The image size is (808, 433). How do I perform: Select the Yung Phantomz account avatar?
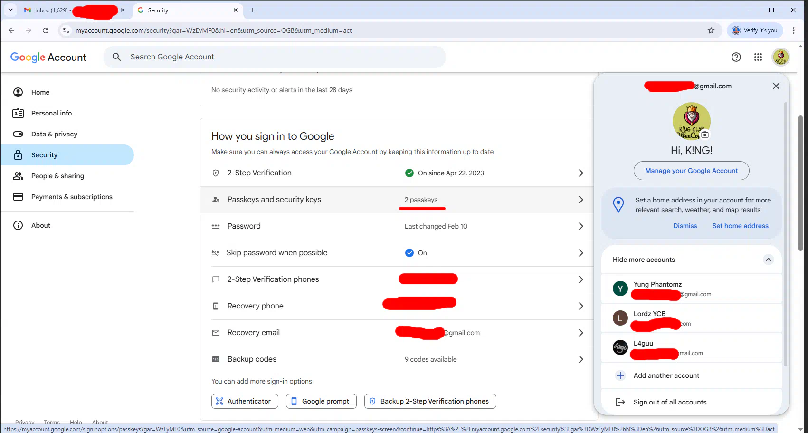click(620, 289)
